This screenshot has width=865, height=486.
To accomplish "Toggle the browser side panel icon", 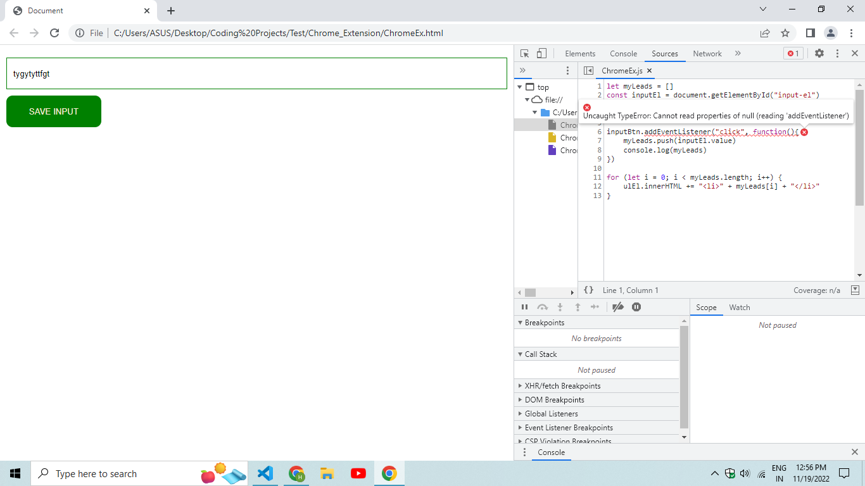I will (810, 33).
